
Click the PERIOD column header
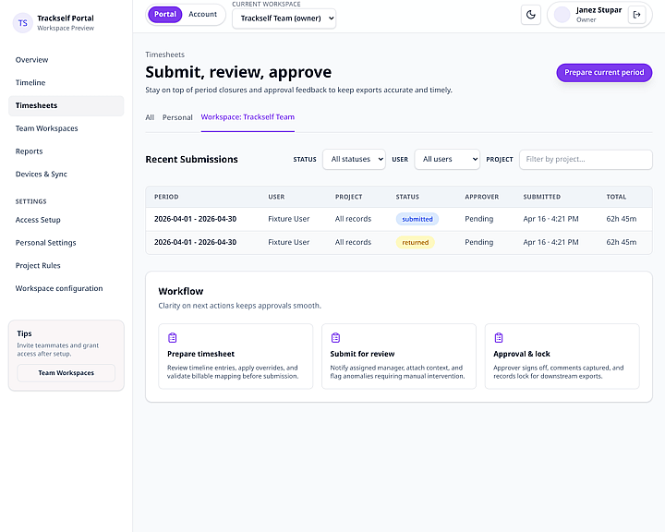click(x=166, y=198)
